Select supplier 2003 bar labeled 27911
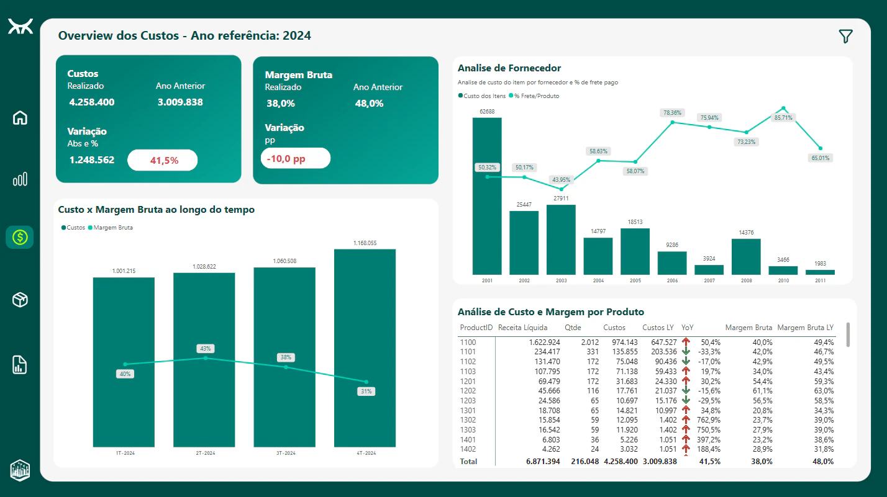 561,240
